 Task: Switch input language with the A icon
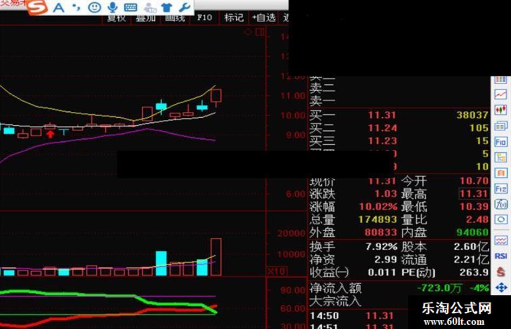click(x=58, y=7)
